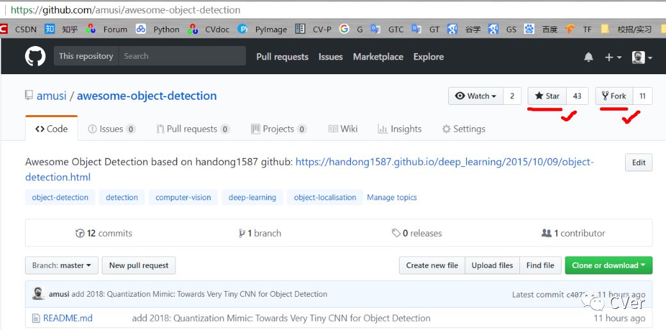
Task: Click Find file
Action: coord(540,265)
